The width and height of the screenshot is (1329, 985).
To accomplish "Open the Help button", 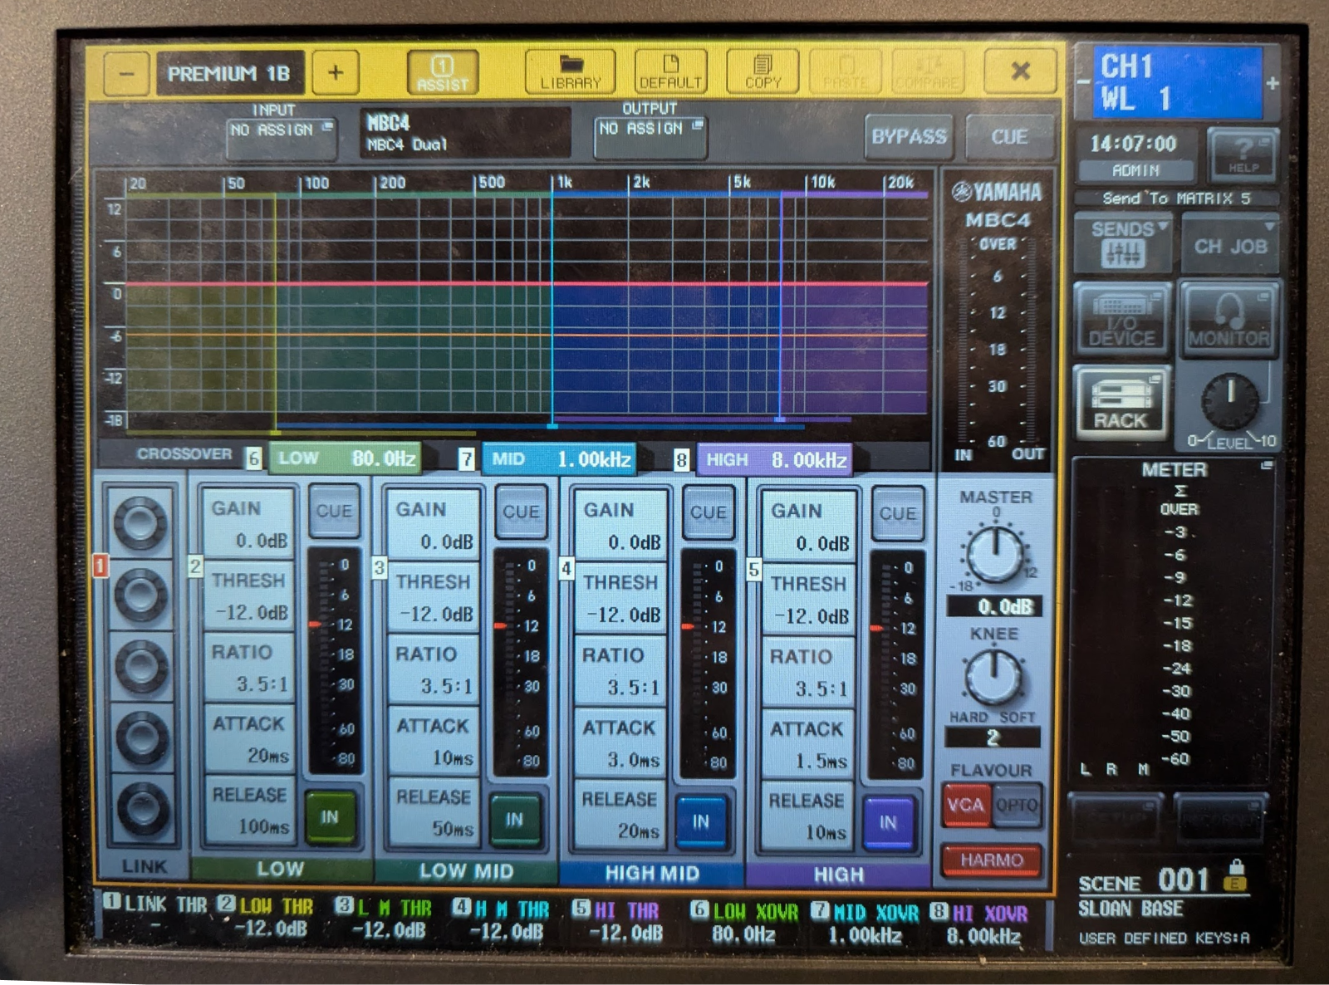I will [1243, 154].
